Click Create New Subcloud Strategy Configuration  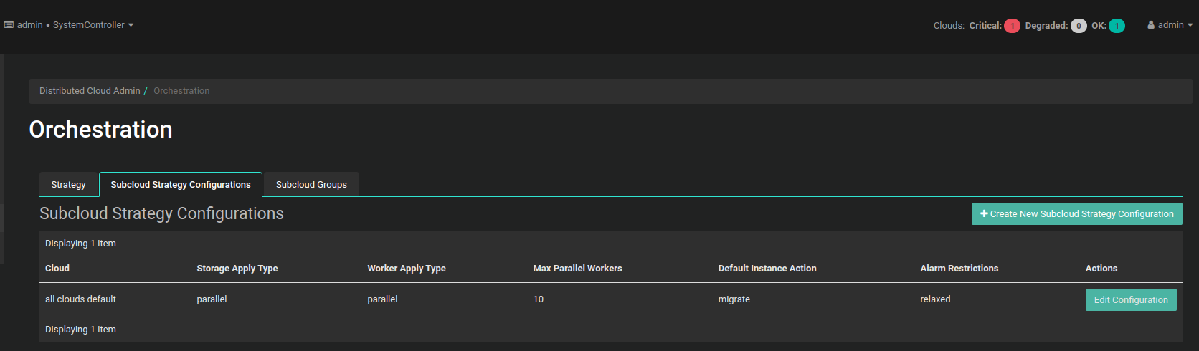[x=1076, y=214]
